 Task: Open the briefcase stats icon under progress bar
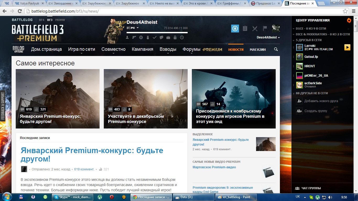(168, 38)
